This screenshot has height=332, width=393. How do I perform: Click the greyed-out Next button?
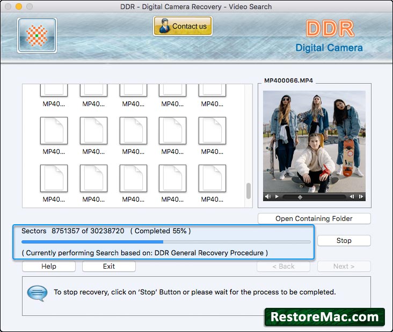tap(344, 267)
